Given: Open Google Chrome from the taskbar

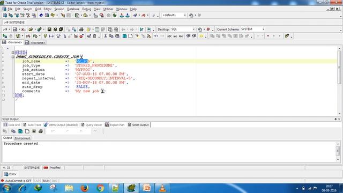Looking at the screenshot, I should [x=100, y=188].
